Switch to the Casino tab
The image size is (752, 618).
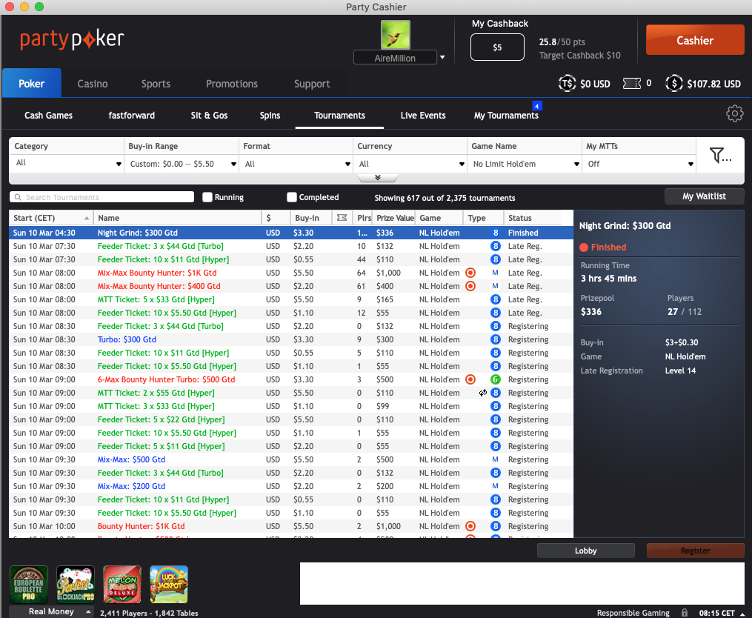(x=93, y=84)
